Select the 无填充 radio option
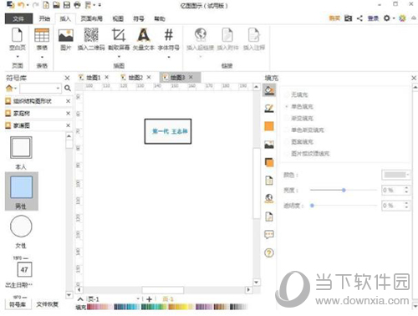This screenshot has height=316, width=418. coord(287,94)
